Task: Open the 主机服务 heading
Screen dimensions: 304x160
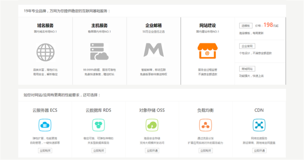Action: pos(100,26)
